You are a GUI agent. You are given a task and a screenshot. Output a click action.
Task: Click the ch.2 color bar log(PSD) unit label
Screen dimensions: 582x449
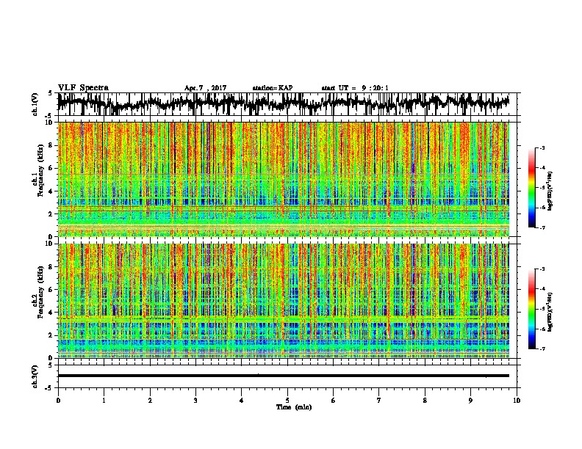[550, 312]
